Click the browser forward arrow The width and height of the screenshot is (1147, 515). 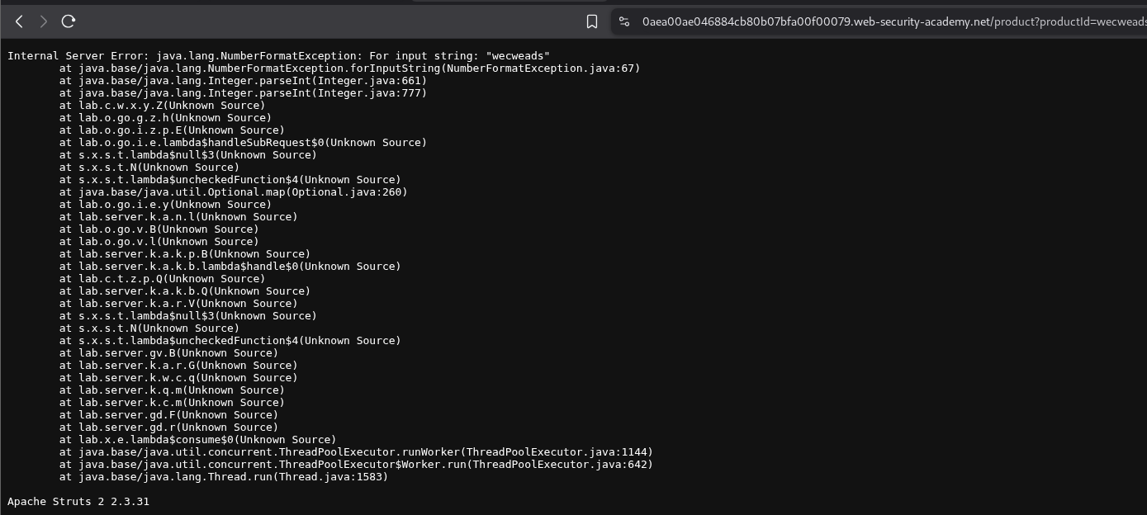44,21
